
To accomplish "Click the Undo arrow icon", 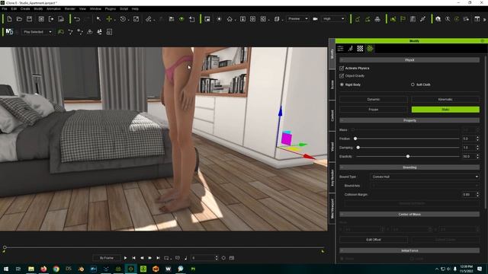I will [77, 19].
